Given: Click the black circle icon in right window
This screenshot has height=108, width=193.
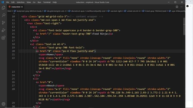Looking at the screenshot, I should point(187,6).
